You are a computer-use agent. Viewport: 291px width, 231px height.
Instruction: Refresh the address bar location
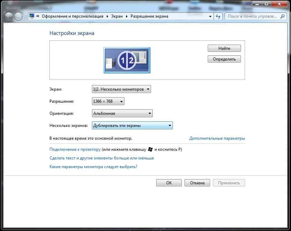tap(218, 16)
